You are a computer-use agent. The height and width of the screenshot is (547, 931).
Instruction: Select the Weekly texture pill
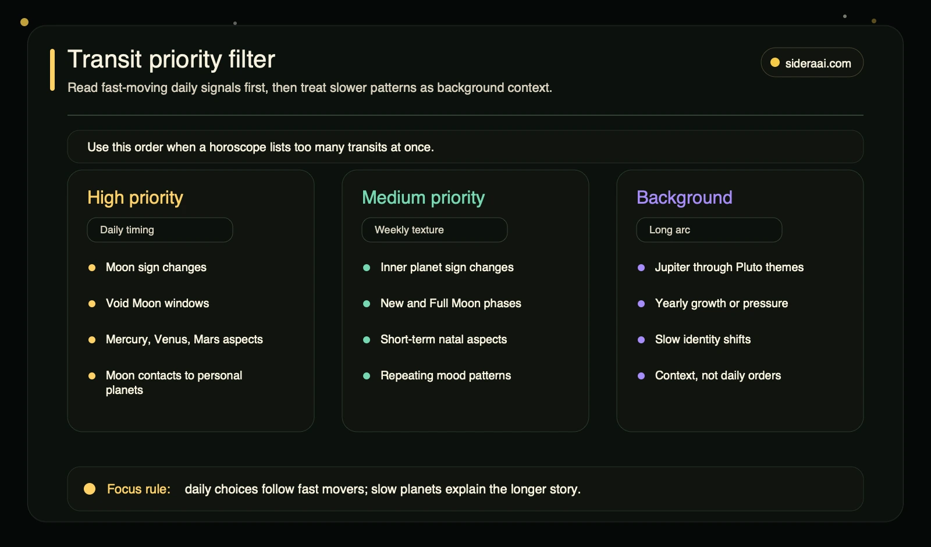point(435,230)
